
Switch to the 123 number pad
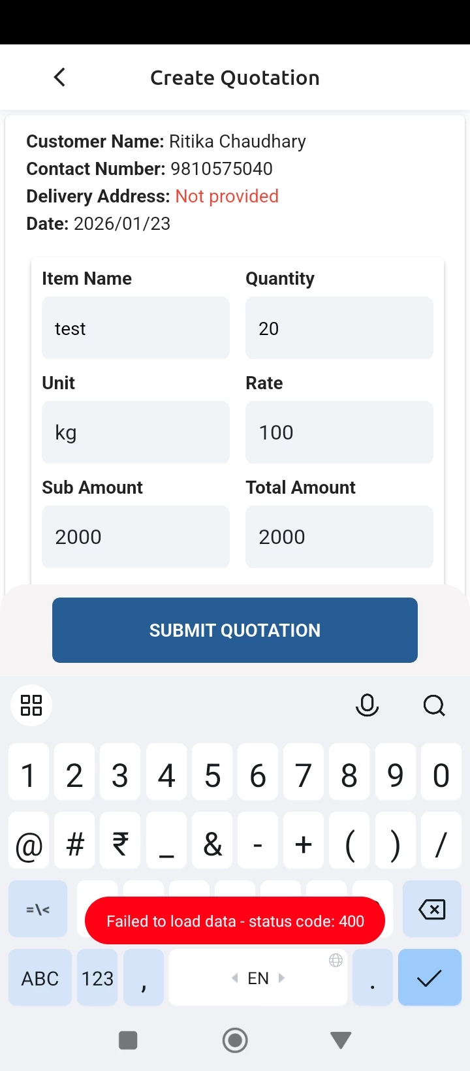97,978
